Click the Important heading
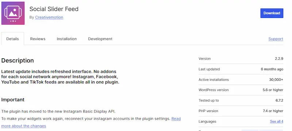This screenshot has height=131, width=292. pos(13,100)
